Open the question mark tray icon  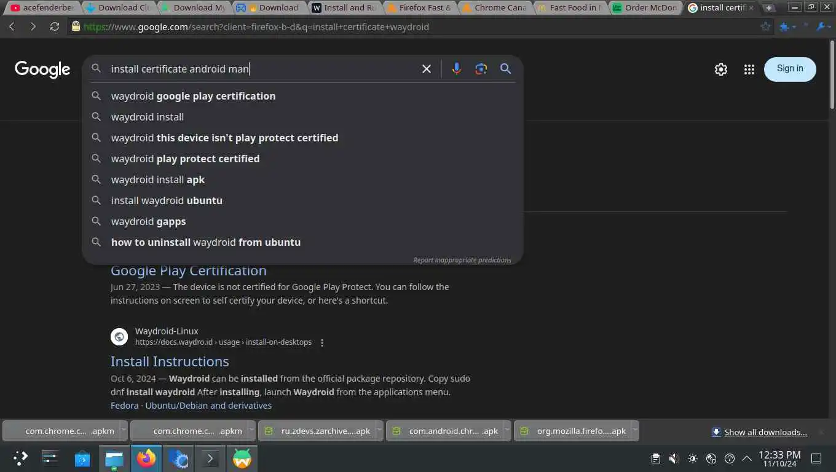730,458
